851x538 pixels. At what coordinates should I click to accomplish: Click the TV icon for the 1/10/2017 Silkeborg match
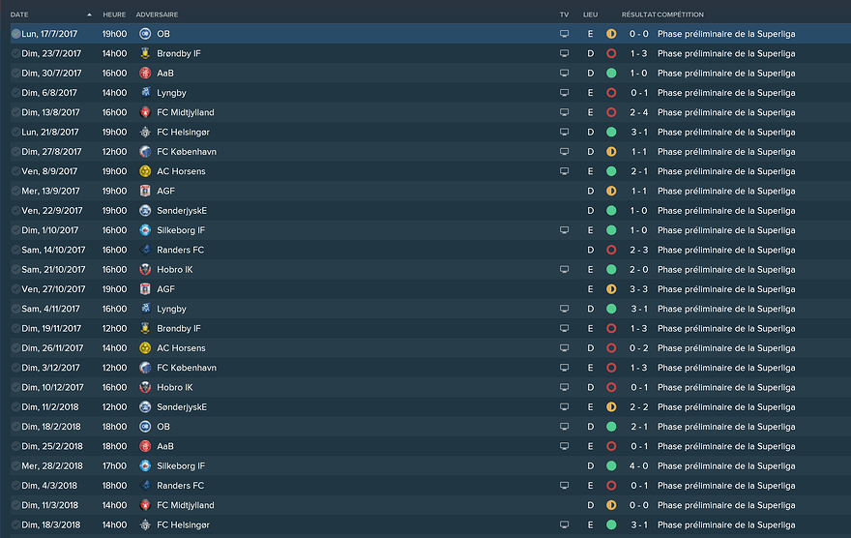click(x=564, y=230)
